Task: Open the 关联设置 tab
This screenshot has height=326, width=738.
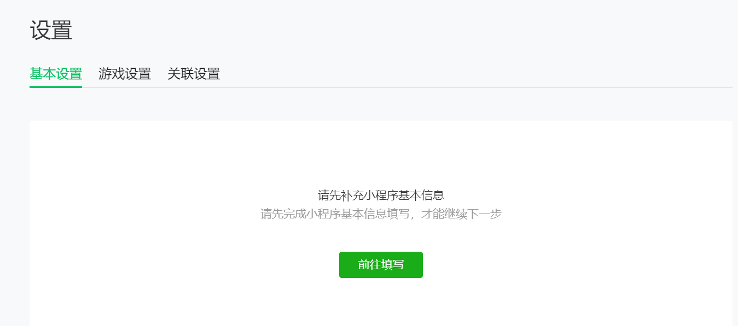Action: click(x=194, y=74)
